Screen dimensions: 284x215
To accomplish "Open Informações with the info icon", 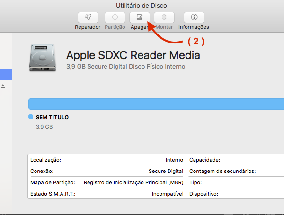I will pos(194,17).
